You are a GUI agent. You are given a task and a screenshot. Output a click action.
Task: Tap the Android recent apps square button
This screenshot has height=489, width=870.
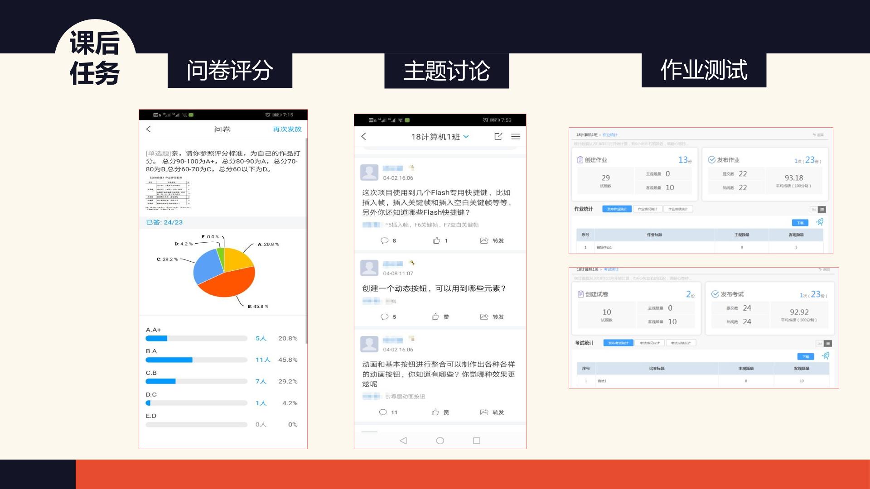point(477,441)
